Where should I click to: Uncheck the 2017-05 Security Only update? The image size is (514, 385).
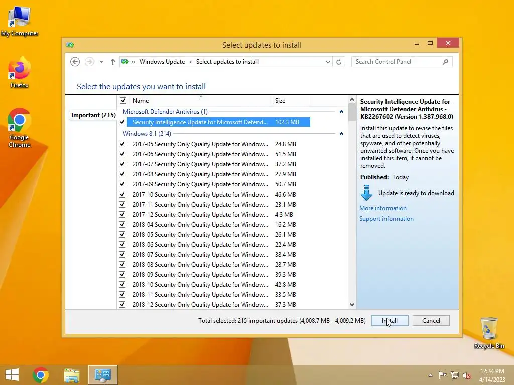122,144
